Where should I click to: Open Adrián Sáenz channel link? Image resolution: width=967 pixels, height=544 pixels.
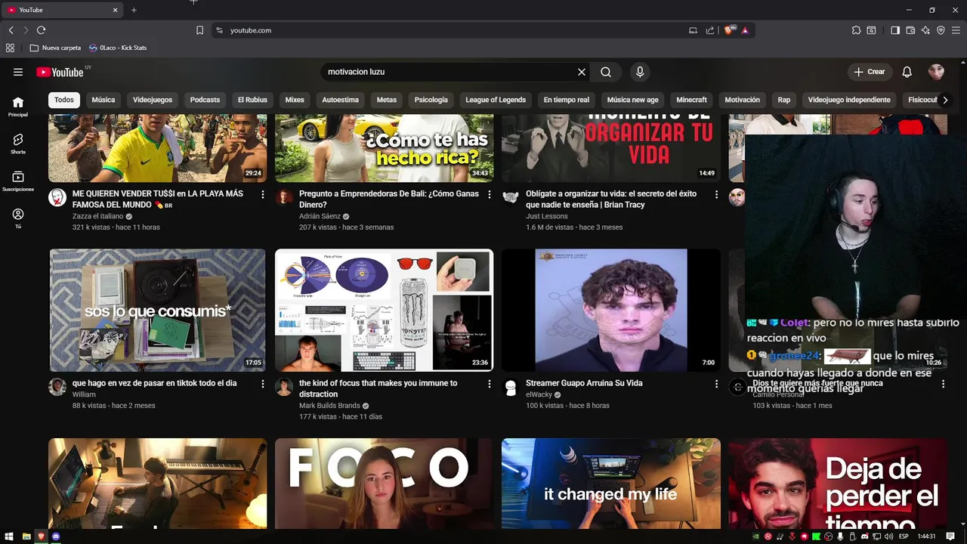coord(320,216)
